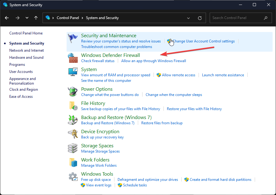Open Ease of Access category
This screenshot has height=195, width=276.
(21, 97)
